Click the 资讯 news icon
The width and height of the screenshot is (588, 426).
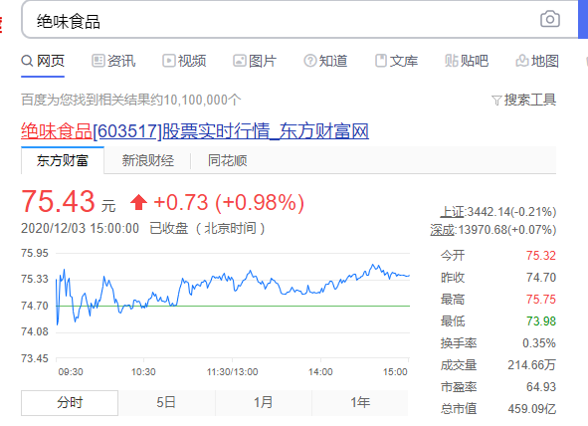pos(98,61)
